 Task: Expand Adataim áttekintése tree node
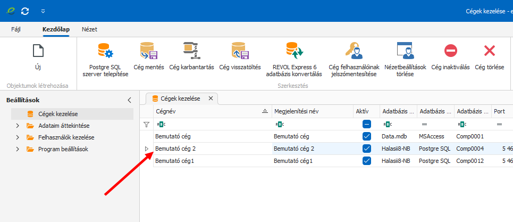click(x=18, y=126)
